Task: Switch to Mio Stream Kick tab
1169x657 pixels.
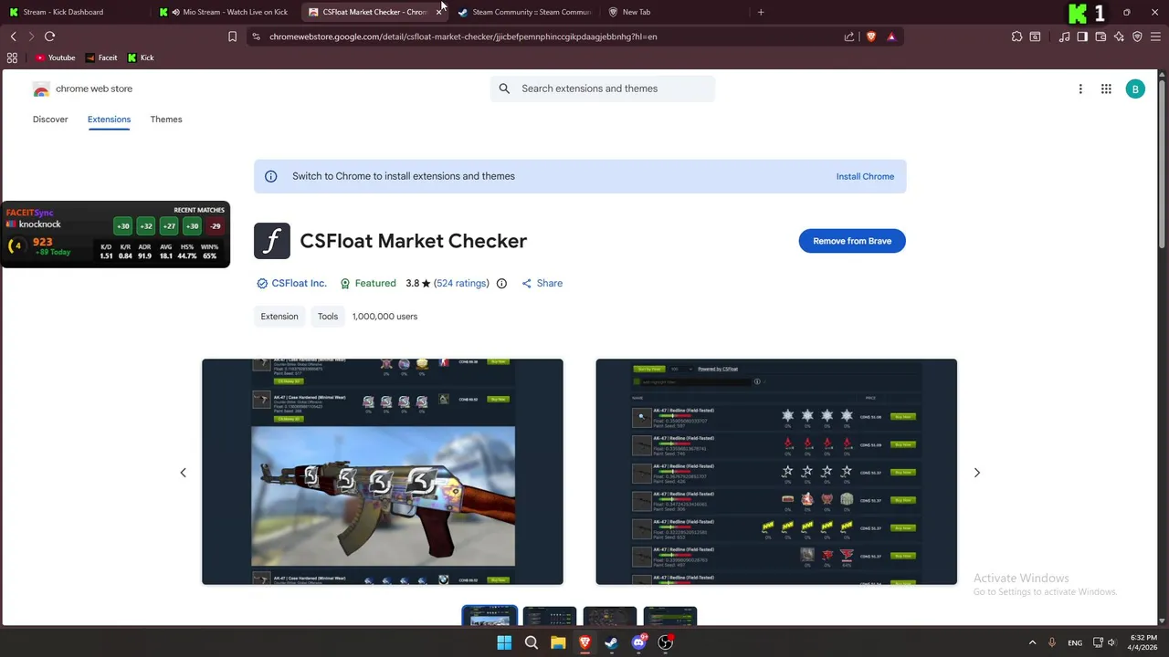Action: [226, 12]
